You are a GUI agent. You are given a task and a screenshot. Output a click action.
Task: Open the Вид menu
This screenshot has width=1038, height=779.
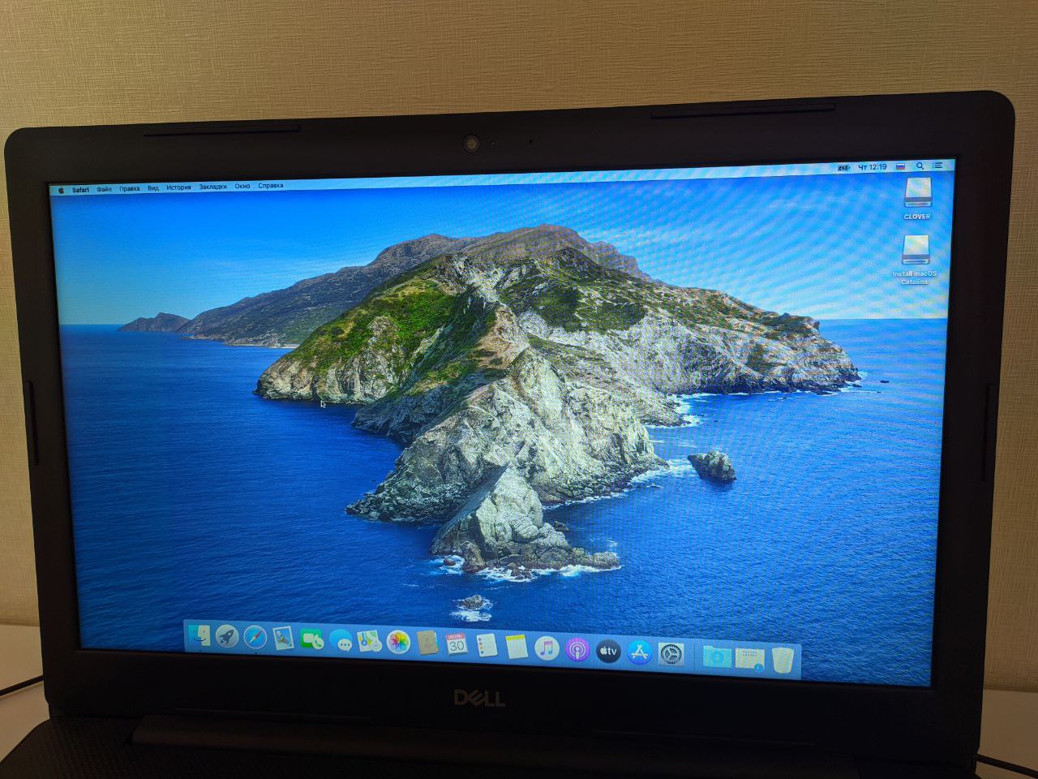[x=152, y=188]
